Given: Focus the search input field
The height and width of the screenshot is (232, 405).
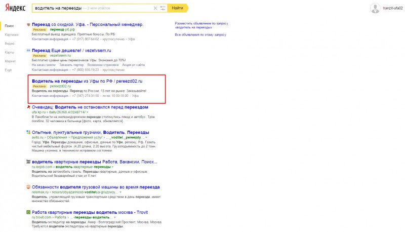Looking at the screenshot, I should [93, 8].
